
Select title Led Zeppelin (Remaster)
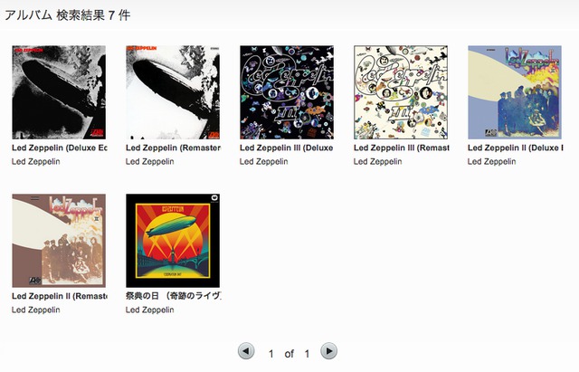(x=173, y=148)
